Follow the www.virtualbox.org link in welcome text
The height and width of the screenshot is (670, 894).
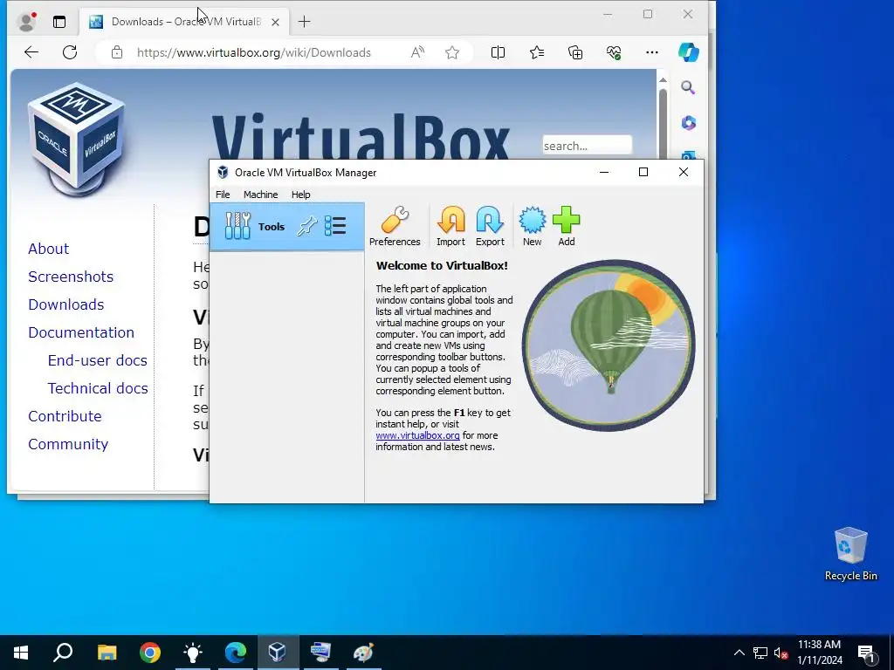click(x=417, y=435)
